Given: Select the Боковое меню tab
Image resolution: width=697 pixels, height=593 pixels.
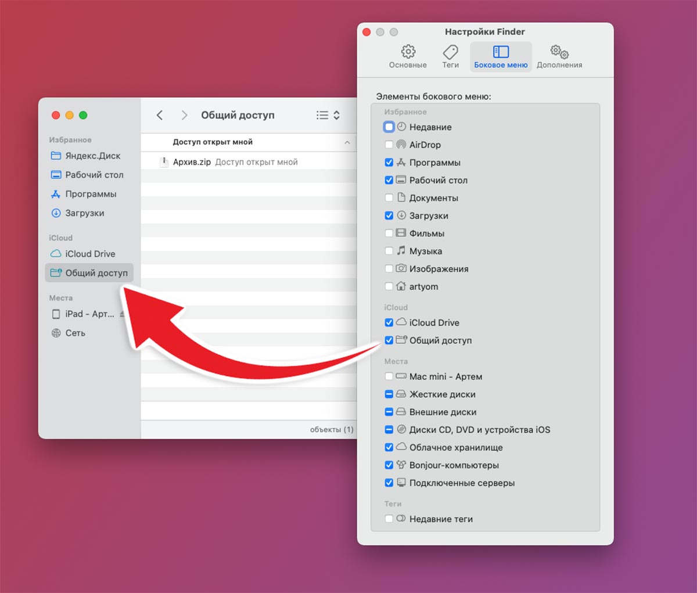Looking at the screenshot, I should point(501,57).
